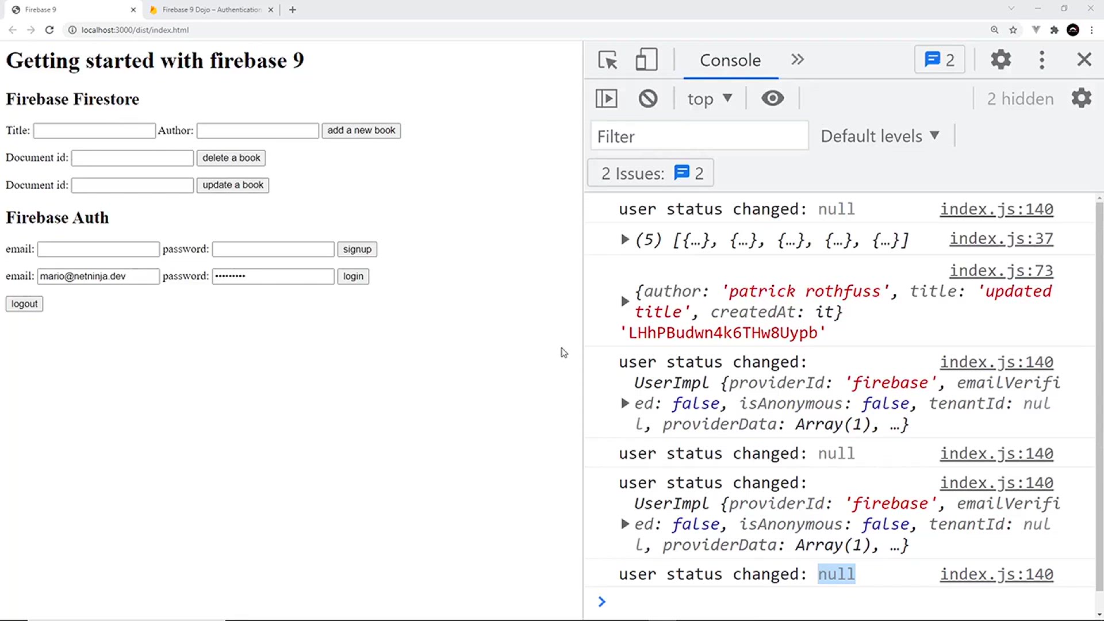Image resolution: width=1104 pixels, height=621 pixels.
Task: Select the Console tab
Action: tap(730, 60)
